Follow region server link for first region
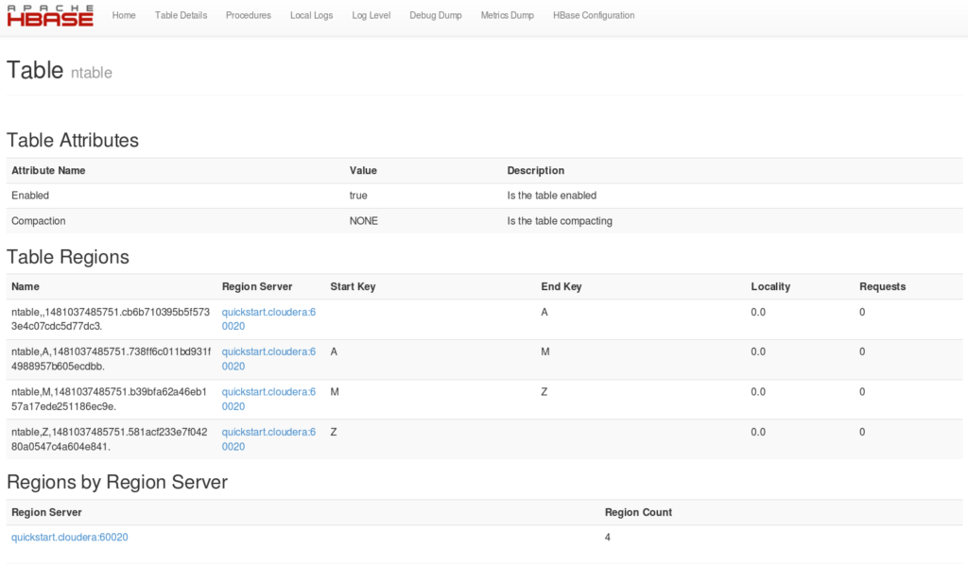This screenshot has height=565, width=968. (268, 319)
